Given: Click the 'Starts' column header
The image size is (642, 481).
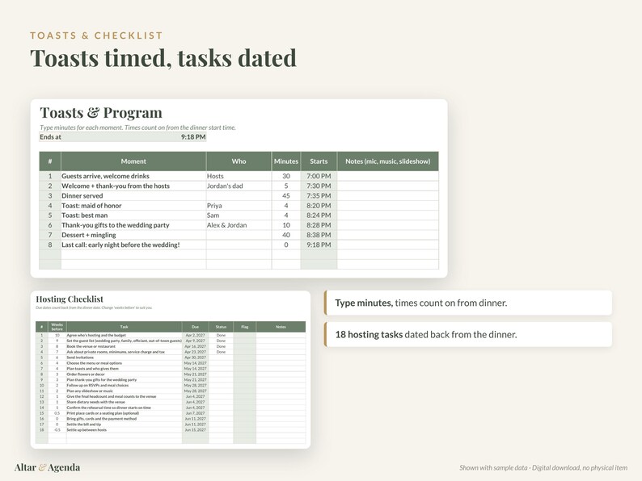Looking at the screenshot, I should [x=319, y=161].
